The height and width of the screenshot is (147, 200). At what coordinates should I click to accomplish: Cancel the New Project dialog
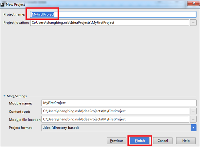163,141
